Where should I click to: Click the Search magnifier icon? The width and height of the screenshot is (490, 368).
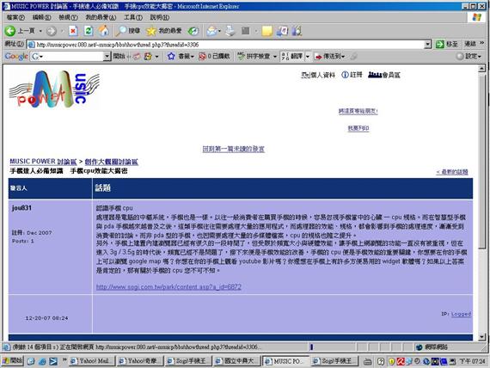tap(120, 31)
